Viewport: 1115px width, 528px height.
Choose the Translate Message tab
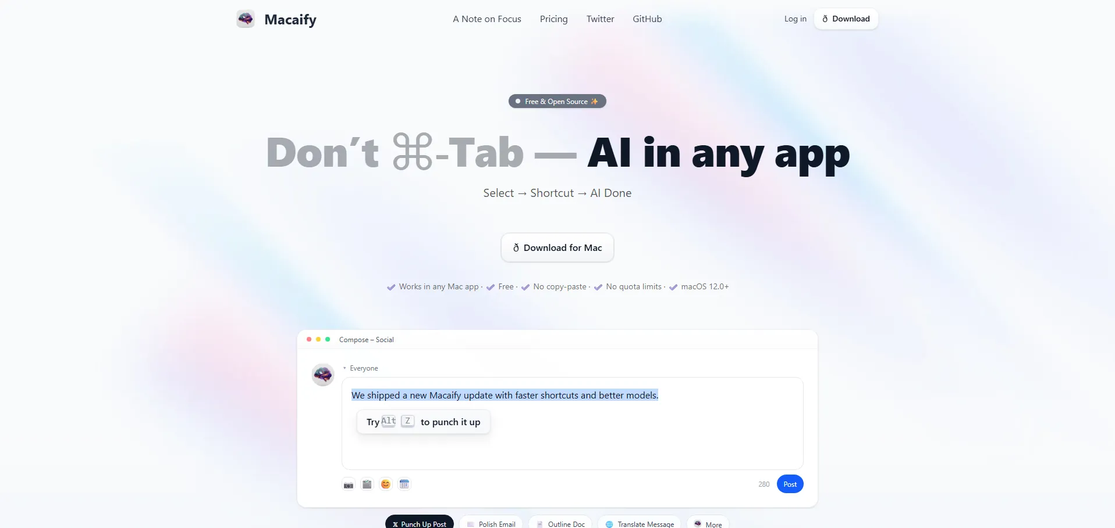[640, 523]
